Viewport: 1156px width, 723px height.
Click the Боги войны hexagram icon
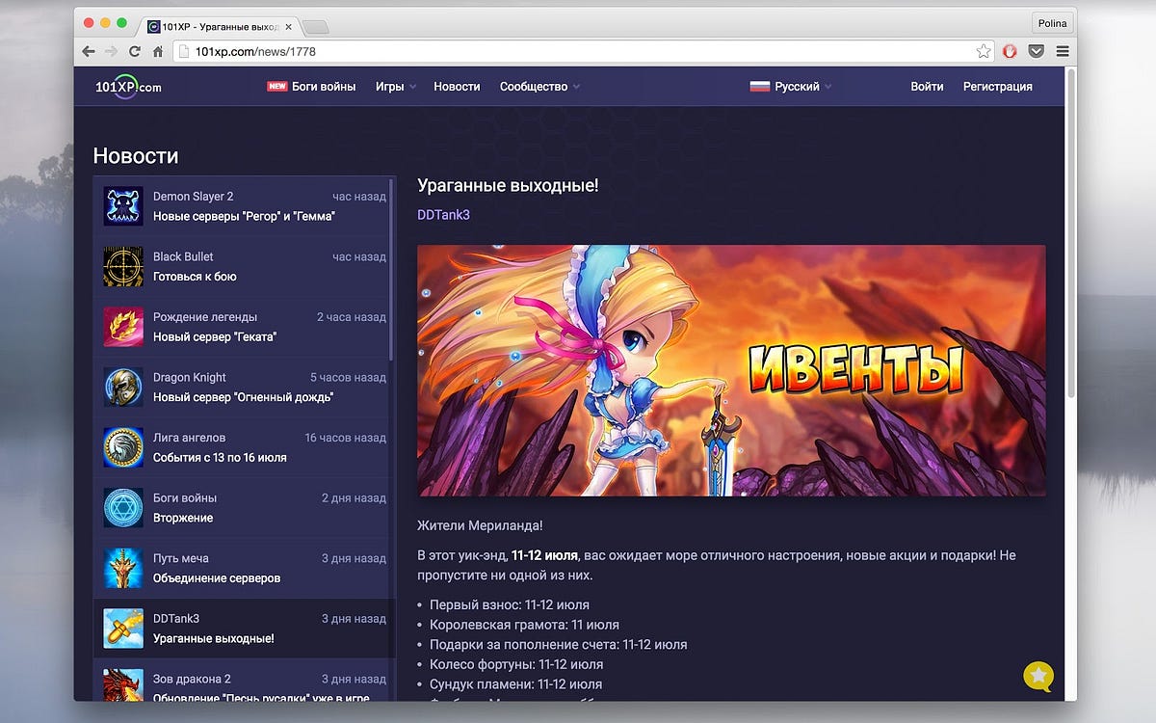click(123, 507)
